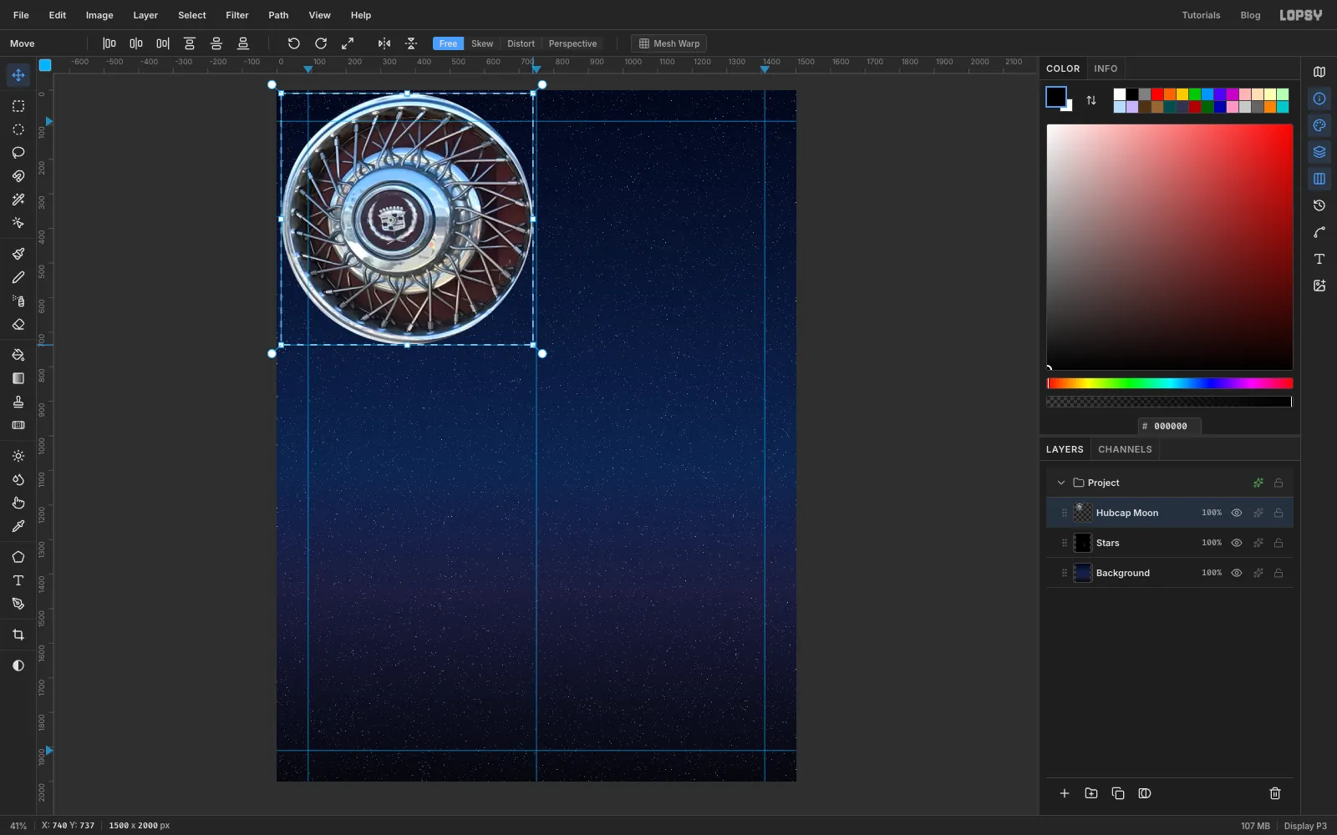Viewport: 1337px width, 835px height.
Task: Toggle visibility of the Stars layer
Action: click(1237, 543)
